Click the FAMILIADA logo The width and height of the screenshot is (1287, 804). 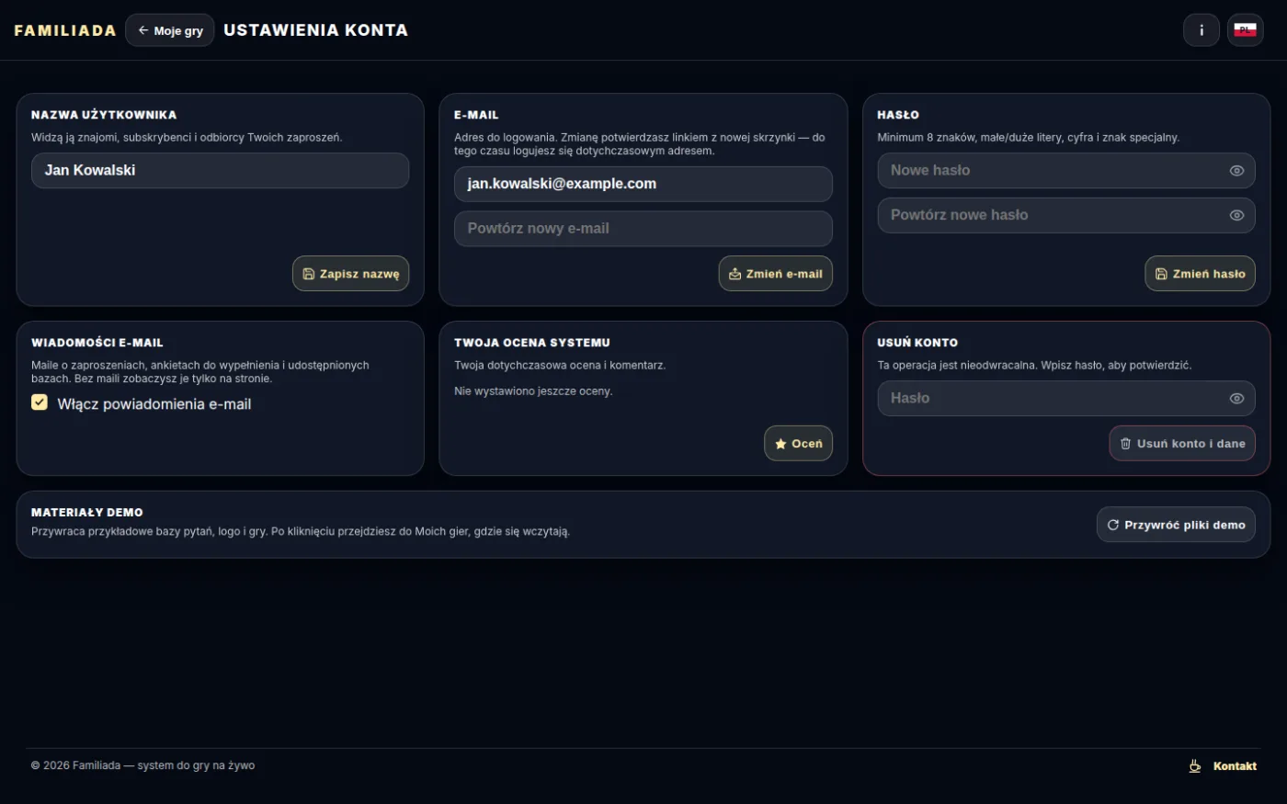pos(65,30)
